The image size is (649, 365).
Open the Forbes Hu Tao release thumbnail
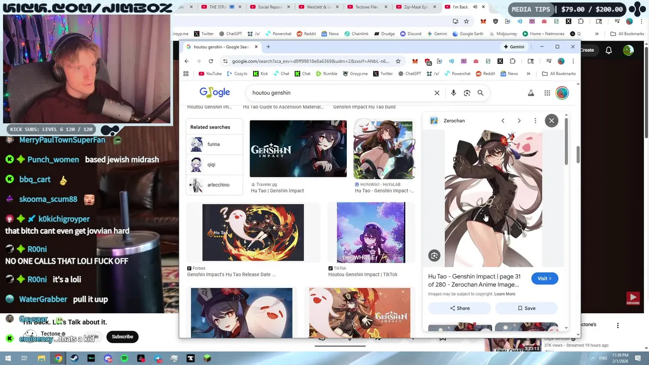[x=253, y=233]
